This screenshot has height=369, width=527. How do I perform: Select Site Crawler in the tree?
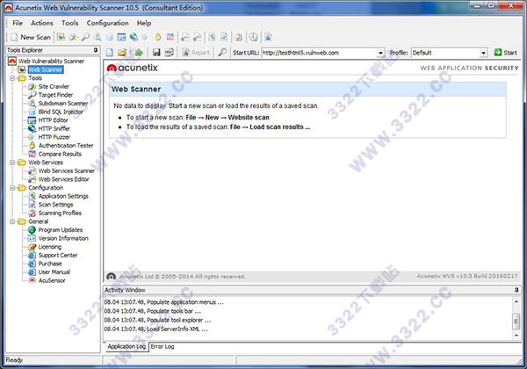click(x=54, y=86)
